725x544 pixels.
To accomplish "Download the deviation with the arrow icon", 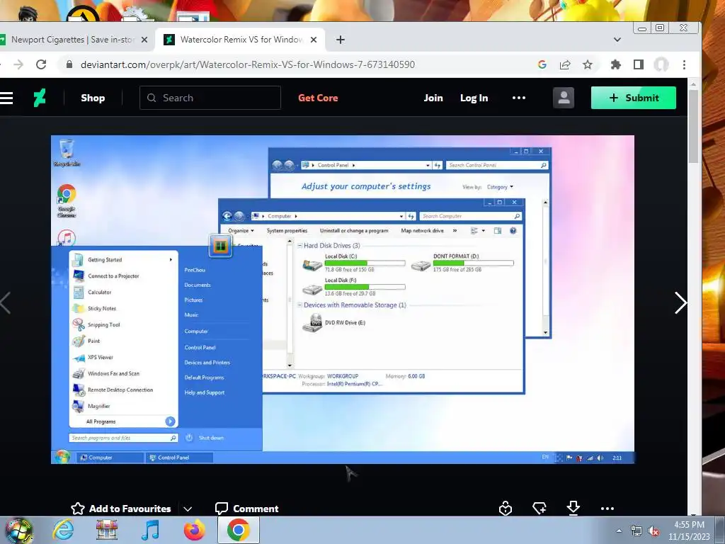I will (x=573, y=509).
